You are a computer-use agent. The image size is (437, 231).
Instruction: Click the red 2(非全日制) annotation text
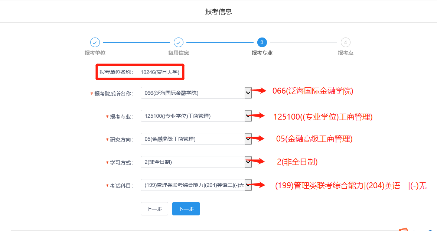point(297,162)
